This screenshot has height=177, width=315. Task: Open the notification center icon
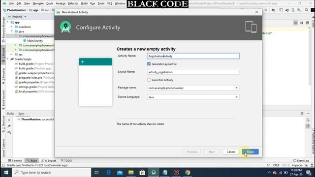(x=309, y=173)
